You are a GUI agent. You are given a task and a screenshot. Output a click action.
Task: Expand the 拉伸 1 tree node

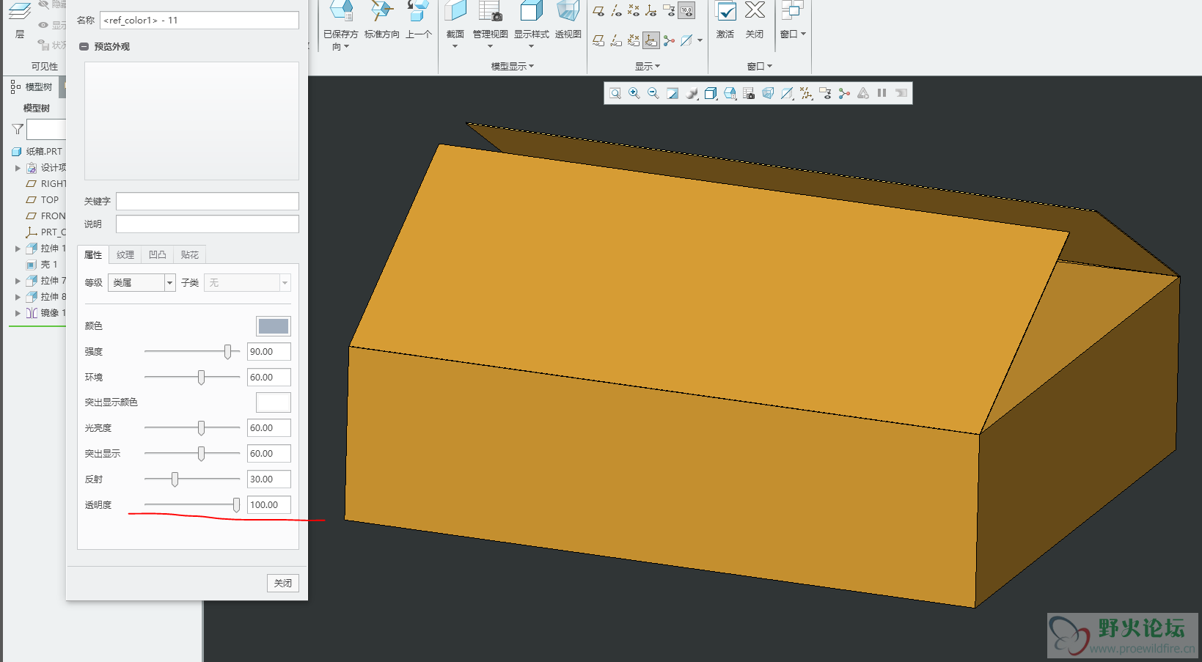click(18, 249)
